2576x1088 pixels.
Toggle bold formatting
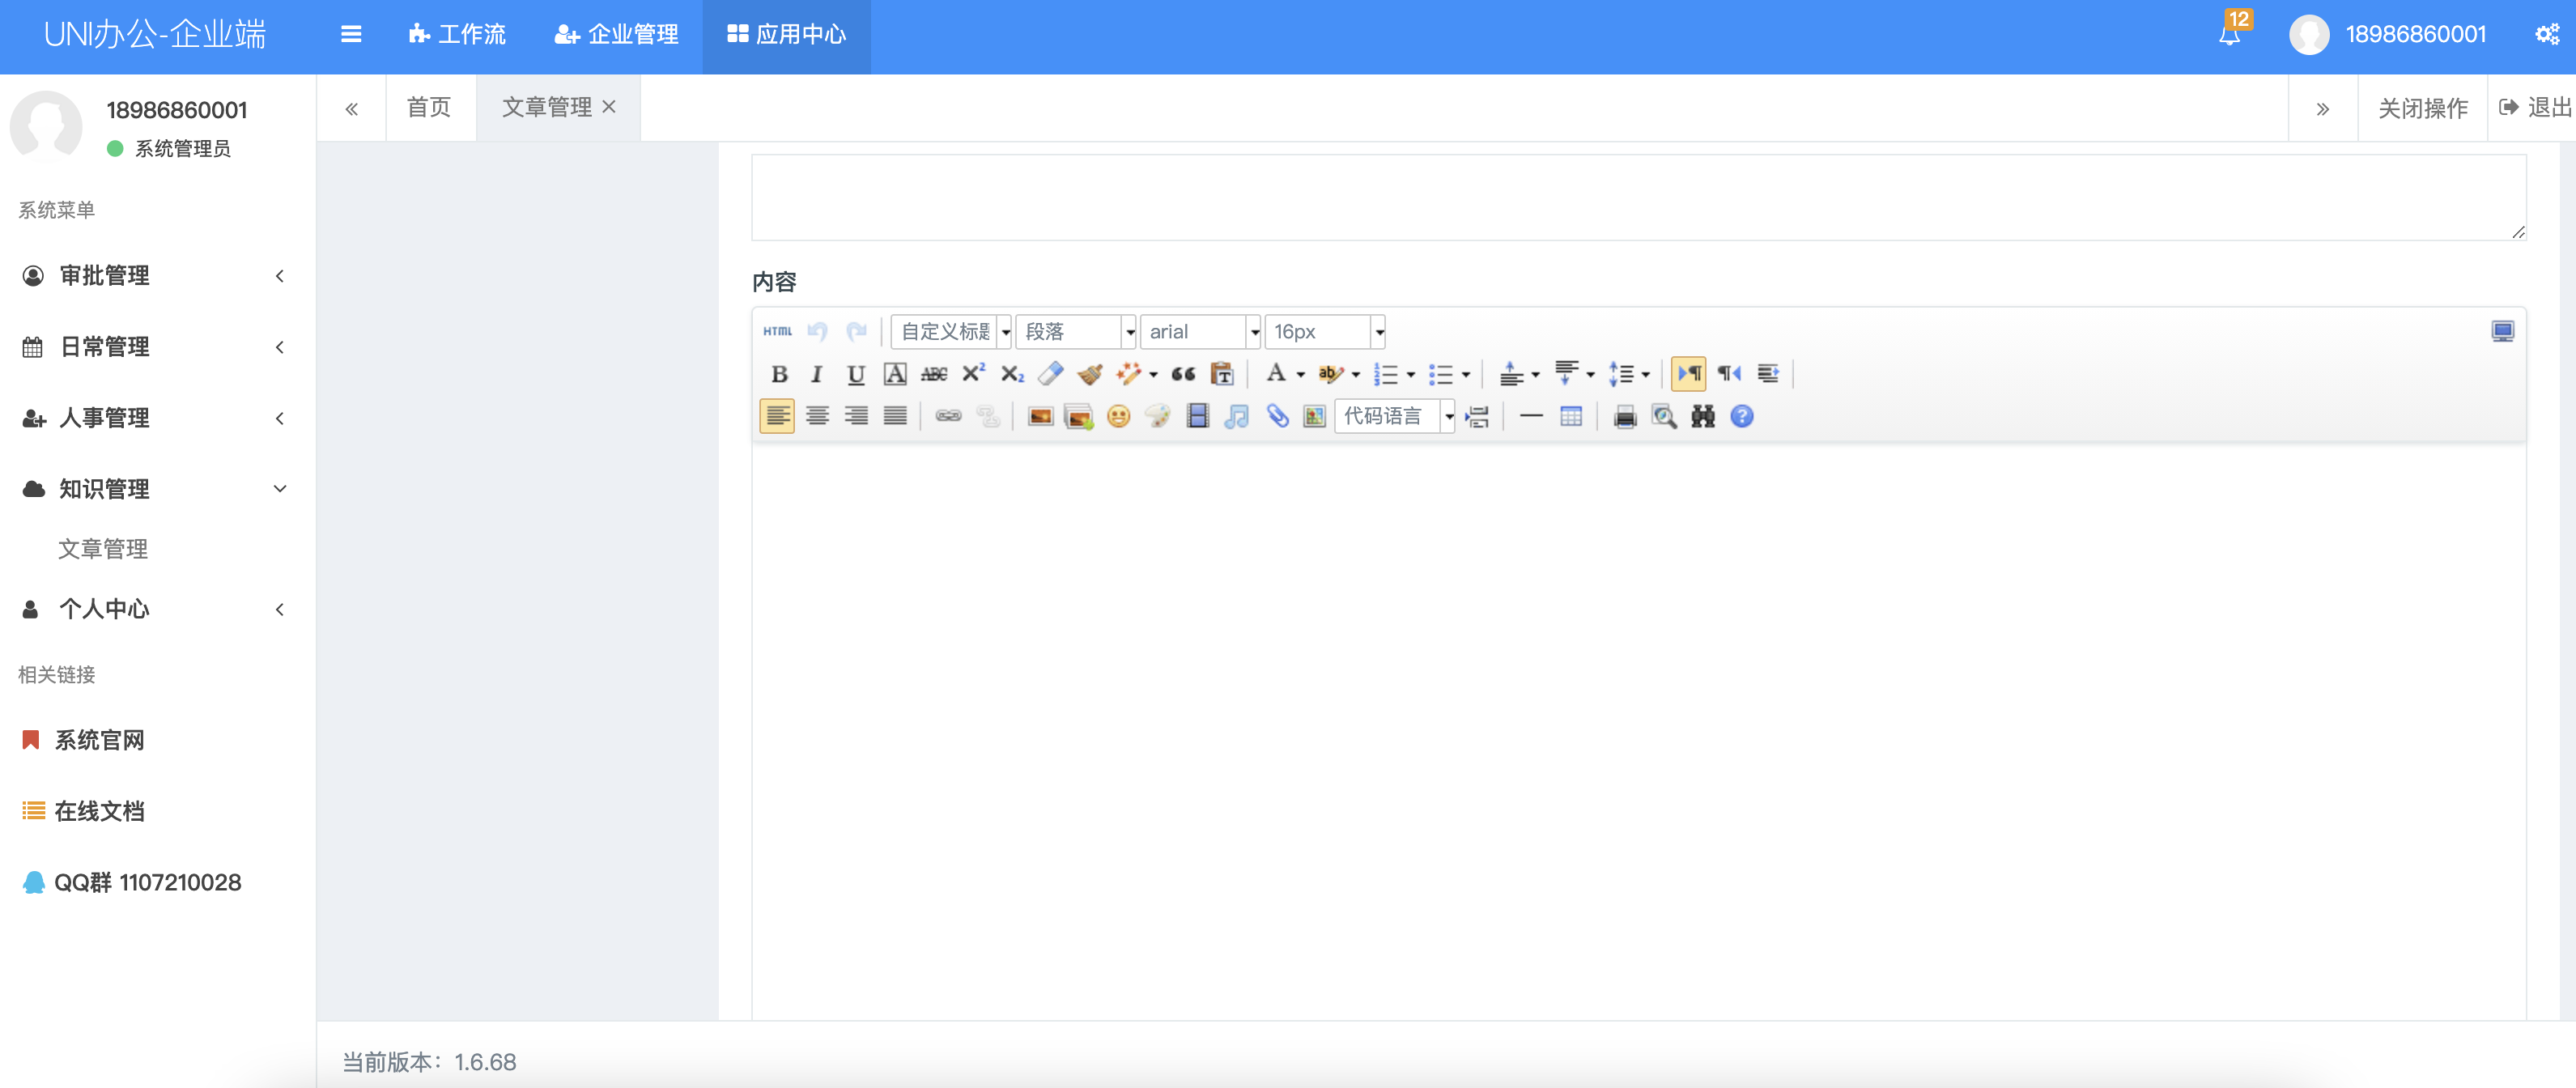pyautogui.click(x=779, y=374)
